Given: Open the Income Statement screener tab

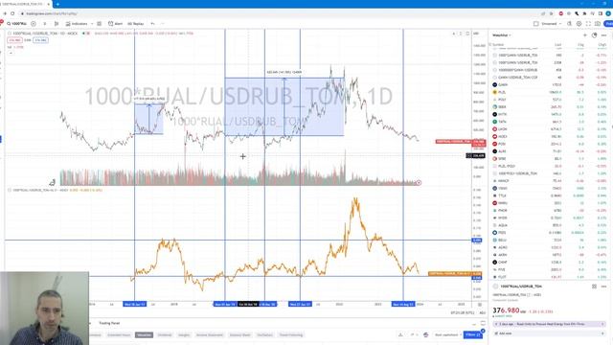Looking at the screenshot, I should (x=210, y=335).
